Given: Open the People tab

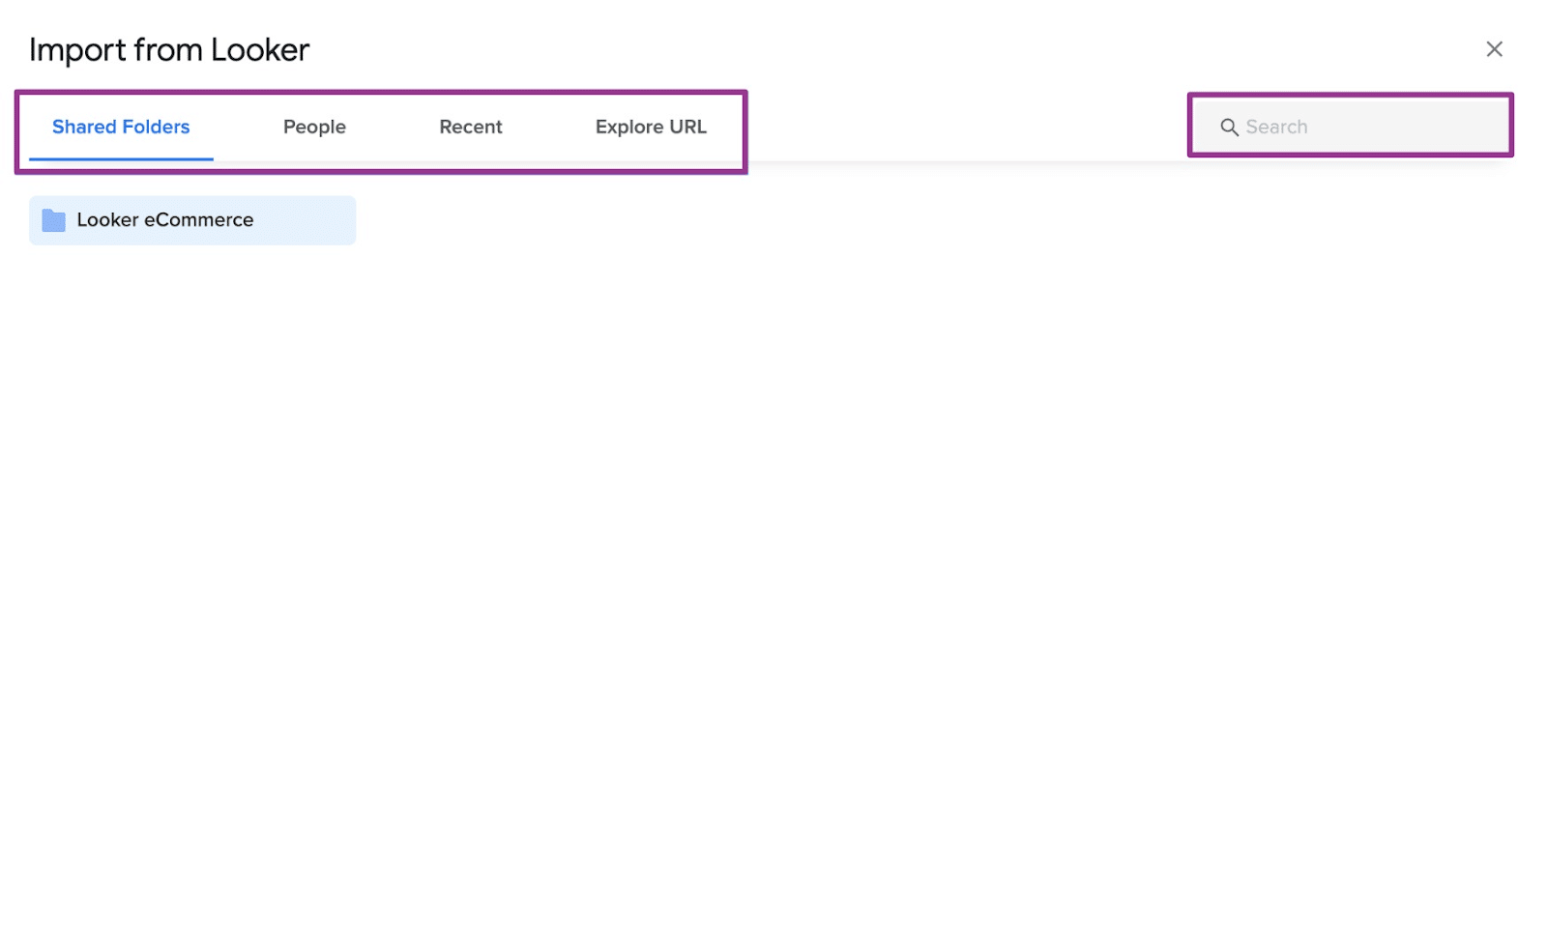Looking at the screenshot, I should 314,128.
